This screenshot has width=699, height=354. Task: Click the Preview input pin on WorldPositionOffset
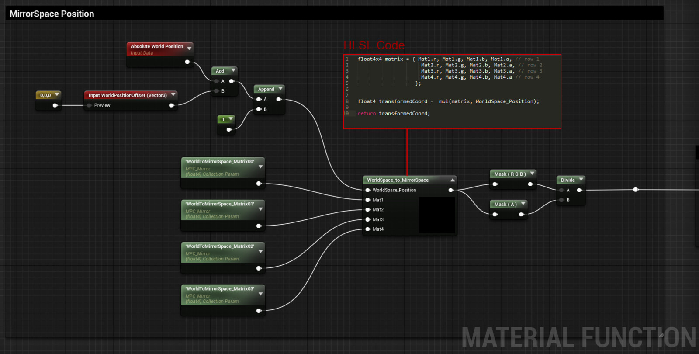(x=89, y=105)
